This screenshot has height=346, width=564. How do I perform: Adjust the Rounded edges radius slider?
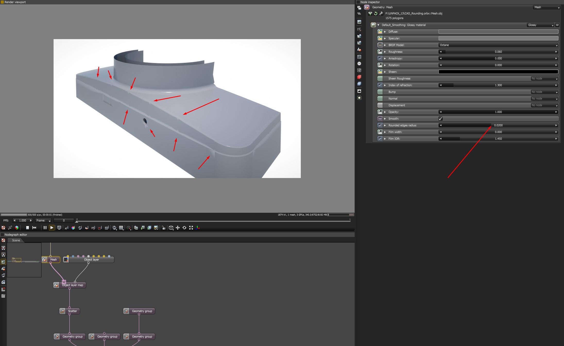click(x=498, y=125)
